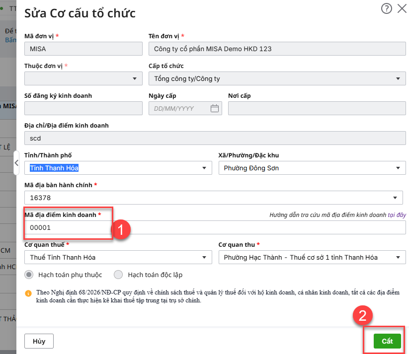This screenshot has height=354, width=409.
Task: Open Xã/Phường/Đặc khu dropdown
Action: click(398, 168)
